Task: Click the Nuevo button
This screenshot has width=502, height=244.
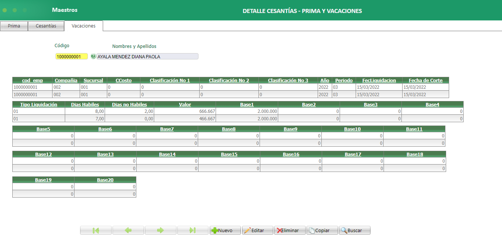Action: [x=225, y=230]
